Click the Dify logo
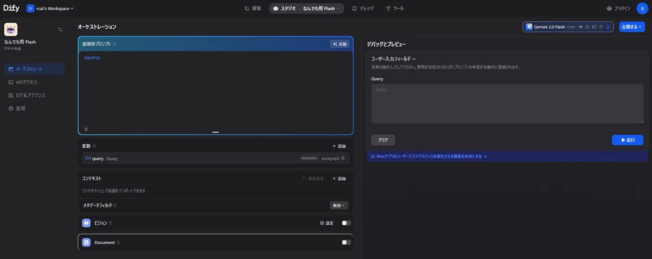The image size is (652, 259). click(x=11, y=9)
